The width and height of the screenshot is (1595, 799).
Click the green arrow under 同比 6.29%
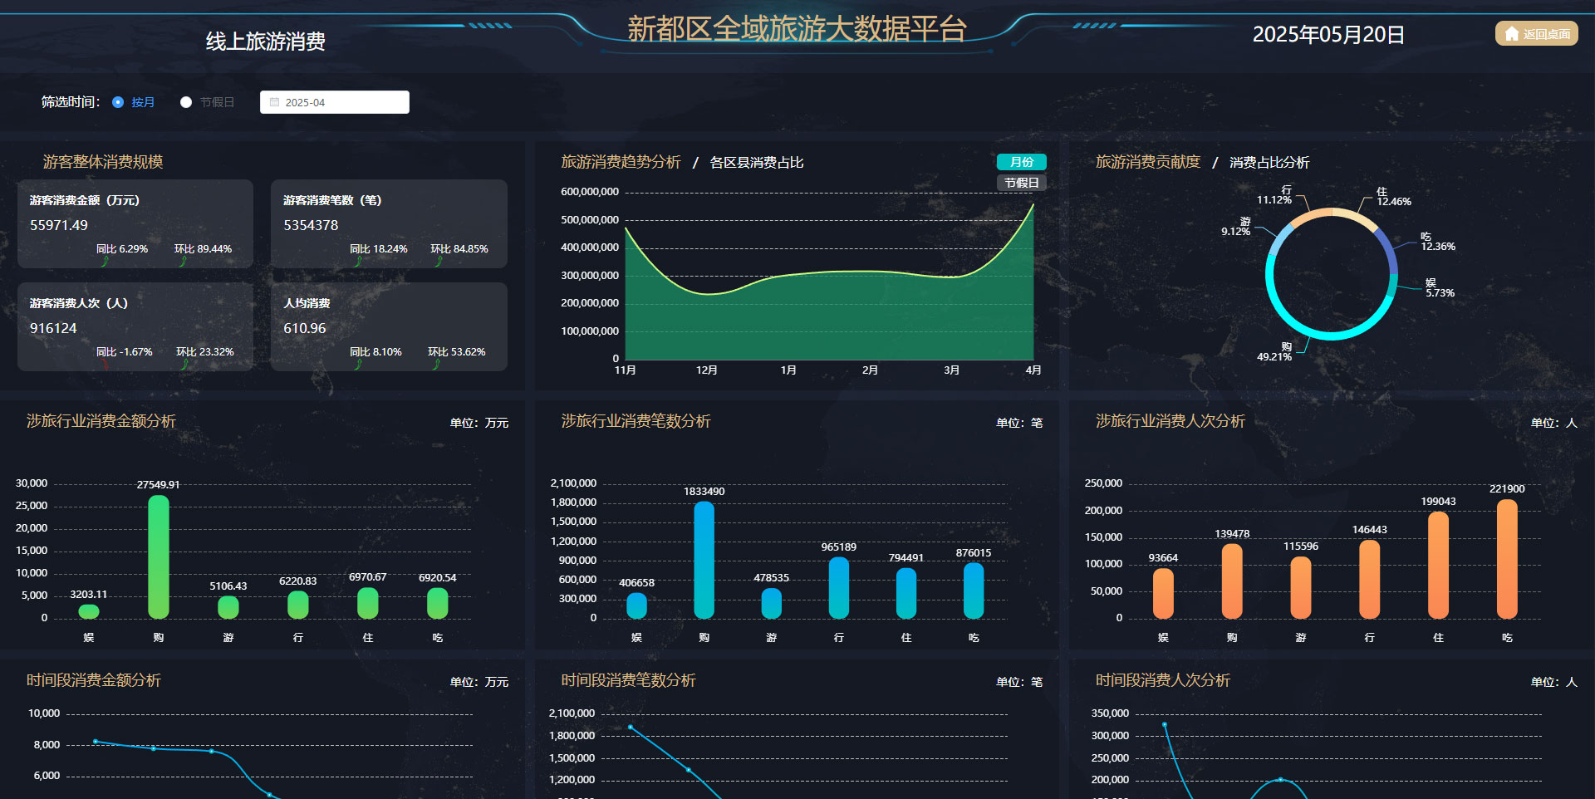(x=106, y=262)
